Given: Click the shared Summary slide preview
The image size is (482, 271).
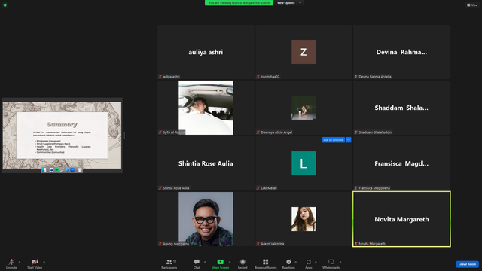Looking at the screenshot, I should tap(62, 135).
